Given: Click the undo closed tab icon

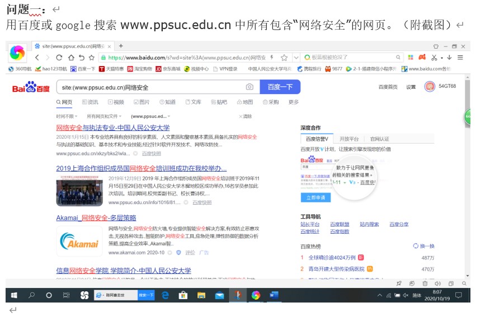Looking at the screenshot, I should coord(81,58).
